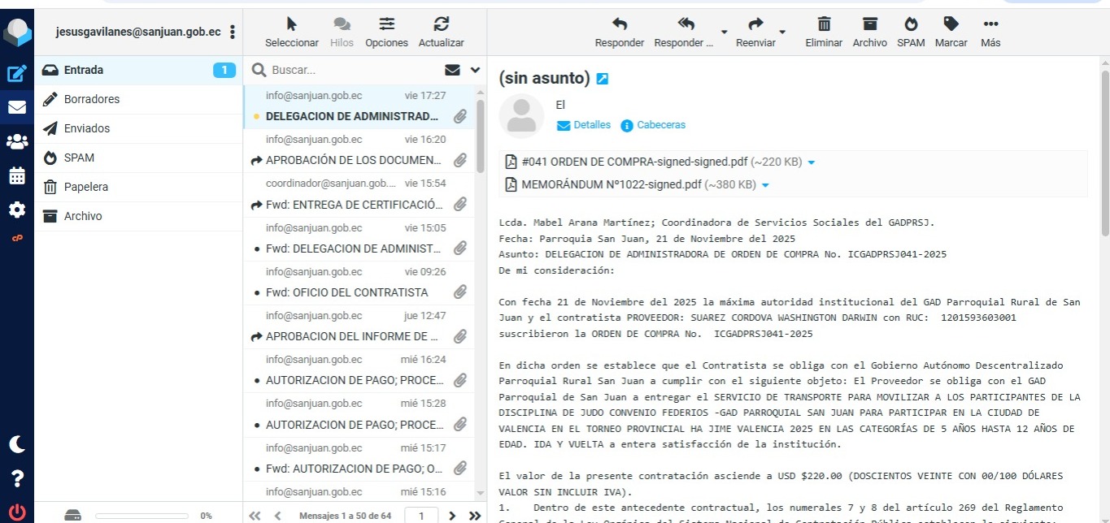This screenshot has width=1110, height=523.
Task: Click the Compose new message icon
Action: coord(17,74)
